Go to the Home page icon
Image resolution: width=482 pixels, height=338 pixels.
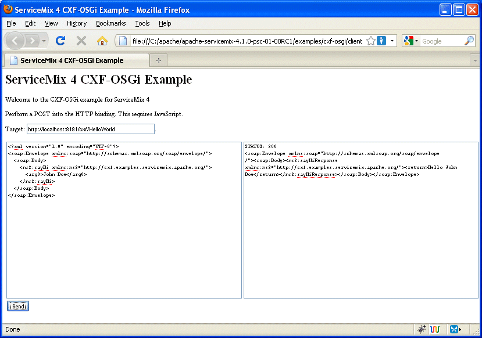tap(102, 41)
